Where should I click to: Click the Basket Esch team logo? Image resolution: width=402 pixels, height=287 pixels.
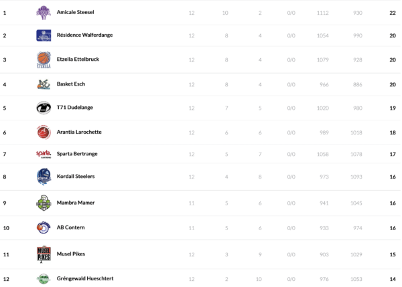point(44,84)
